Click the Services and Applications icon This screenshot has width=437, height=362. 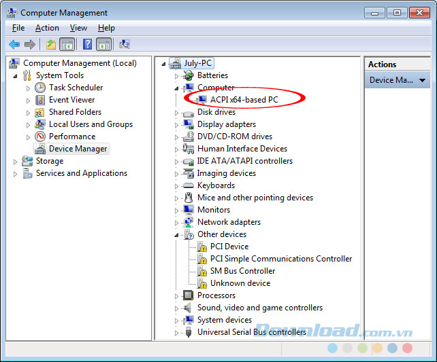(x=27, y=173)
